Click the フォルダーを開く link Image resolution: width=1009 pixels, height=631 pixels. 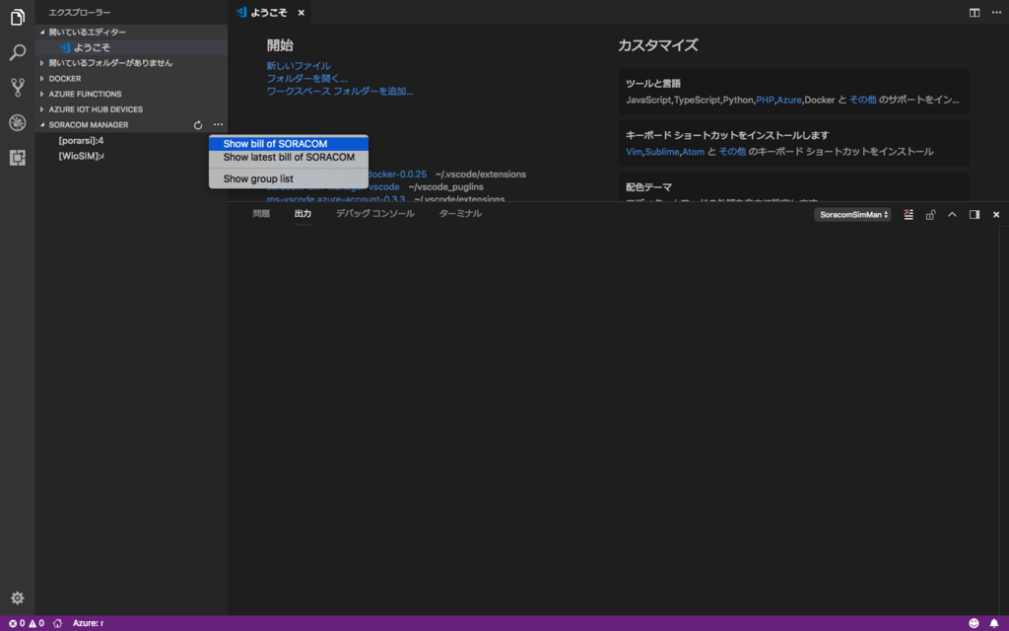[x=303, y=76]
